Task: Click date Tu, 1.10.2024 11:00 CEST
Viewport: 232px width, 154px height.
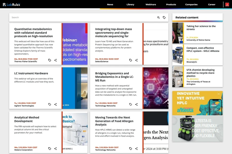Action: (25, 103)
